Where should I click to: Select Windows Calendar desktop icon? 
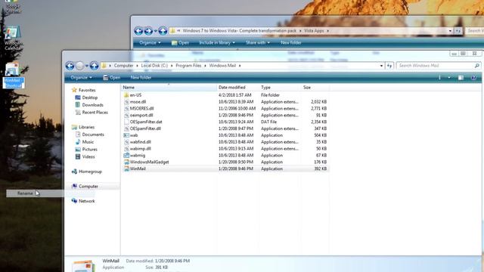click(x=14, y=38)
